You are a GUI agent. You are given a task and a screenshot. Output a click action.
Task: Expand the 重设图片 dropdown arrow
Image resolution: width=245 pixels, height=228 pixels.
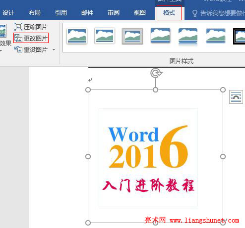(54, 49)
